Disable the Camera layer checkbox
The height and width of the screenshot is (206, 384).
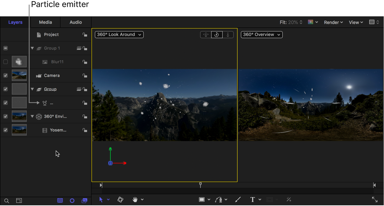[5, 75]
